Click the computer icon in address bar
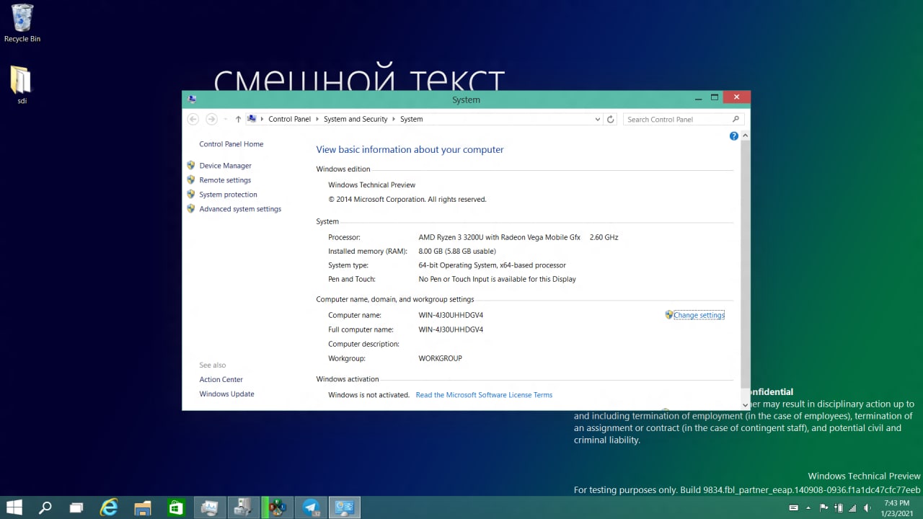This screenshot has height=519, width=923. tap(252, 119)
